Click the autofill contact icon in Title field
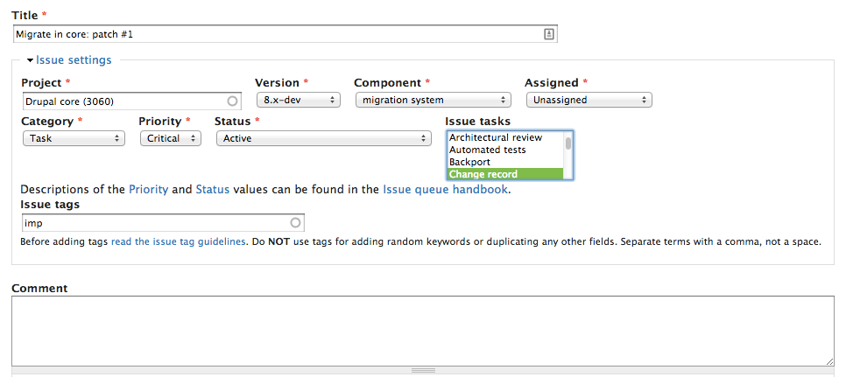Image resolution: width=846 pixels, height=377 pixels. pos(549,34)
